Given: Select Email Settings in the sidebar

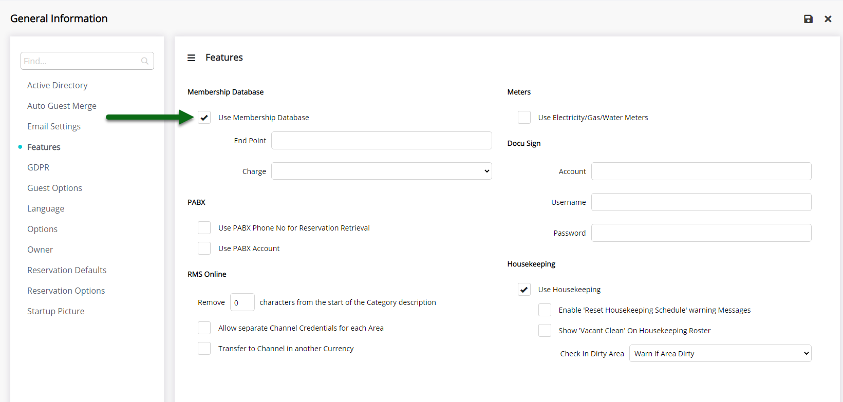Looking at the screenshot, I should click(54, 126).
